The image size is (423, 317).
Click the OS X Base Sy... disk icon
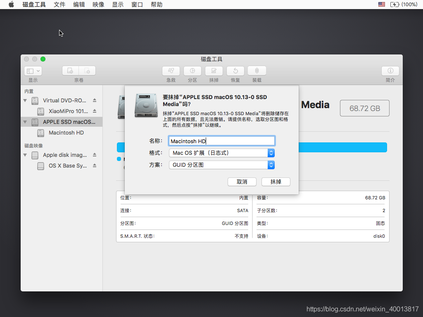[x=40, y=166]
